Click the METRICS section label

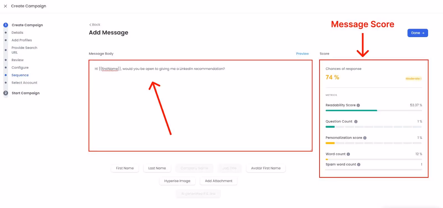point(331,95)
